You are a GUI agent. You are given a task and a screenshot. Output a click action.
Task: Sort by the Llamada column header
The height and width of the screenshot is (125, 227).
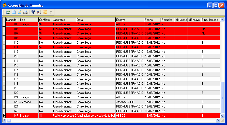pyautogui.click(x=12, y=20)
